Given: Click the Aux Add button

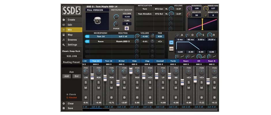Looking at the screenshot, I should pos(67,76).
